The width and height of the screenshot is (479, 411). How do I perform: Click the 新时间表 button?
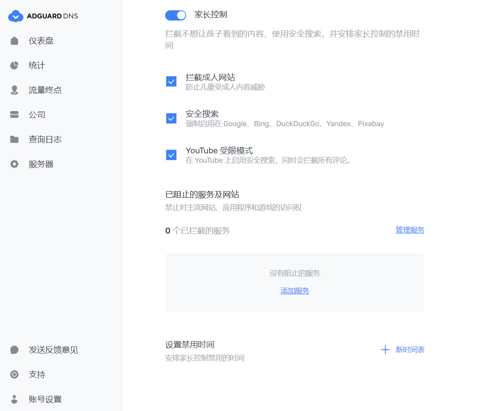[x=403, y=350]
